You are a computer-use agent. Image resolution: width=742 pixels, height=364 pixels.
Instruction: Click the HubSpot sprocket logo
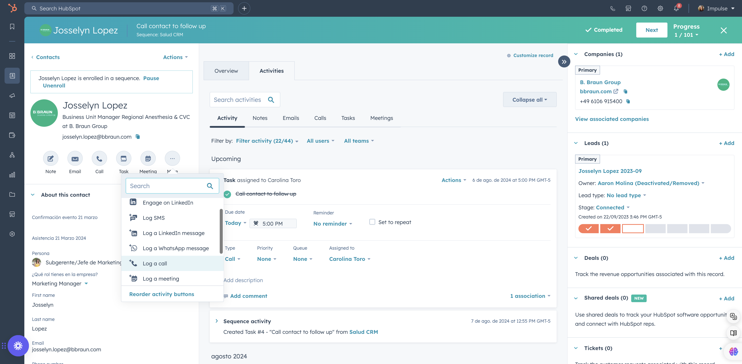click(12, 8)
